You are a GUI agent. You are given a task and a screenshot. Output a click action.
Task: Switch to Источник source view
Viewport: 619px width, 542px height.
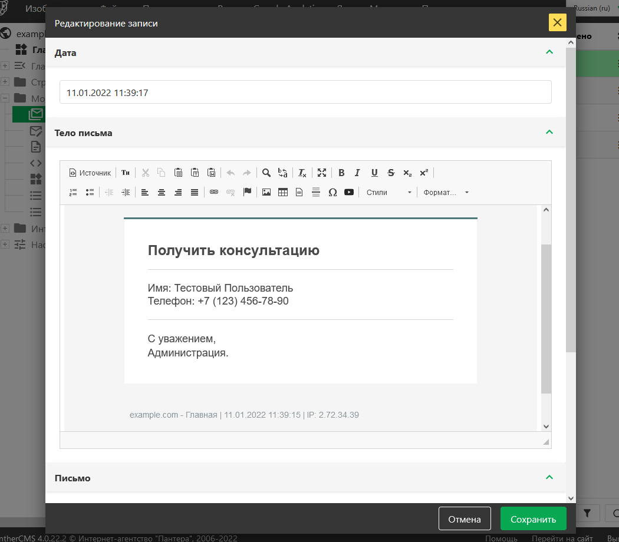[x=90, y=173]
